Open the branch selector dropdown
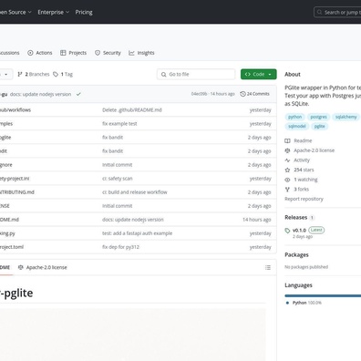Image resolution: width=361 pixels, height=361 pixels. point(5,74)
